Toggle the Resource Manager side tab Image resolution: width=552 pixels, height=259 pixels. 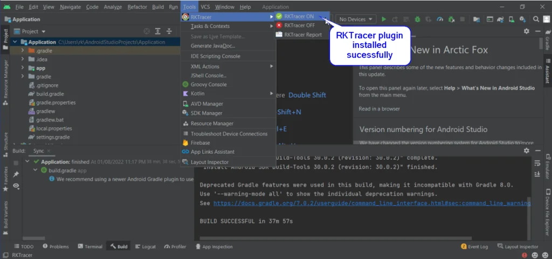coord(5,83)
